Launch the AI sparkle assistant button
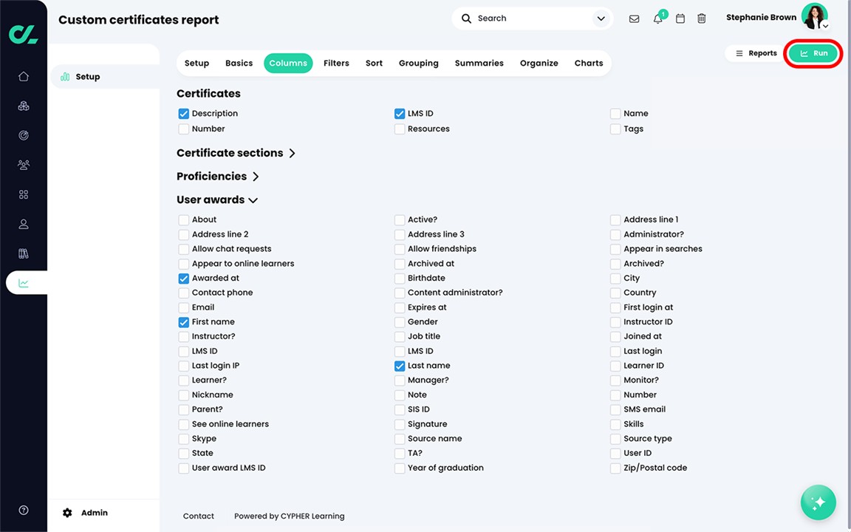The height and width of the screenshot is (532, 851). (x=818, y=502)
